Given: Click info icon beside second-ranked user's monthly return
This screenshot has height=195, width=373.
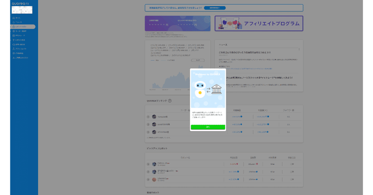Looking at the screenshot, I should coord(241,124).
